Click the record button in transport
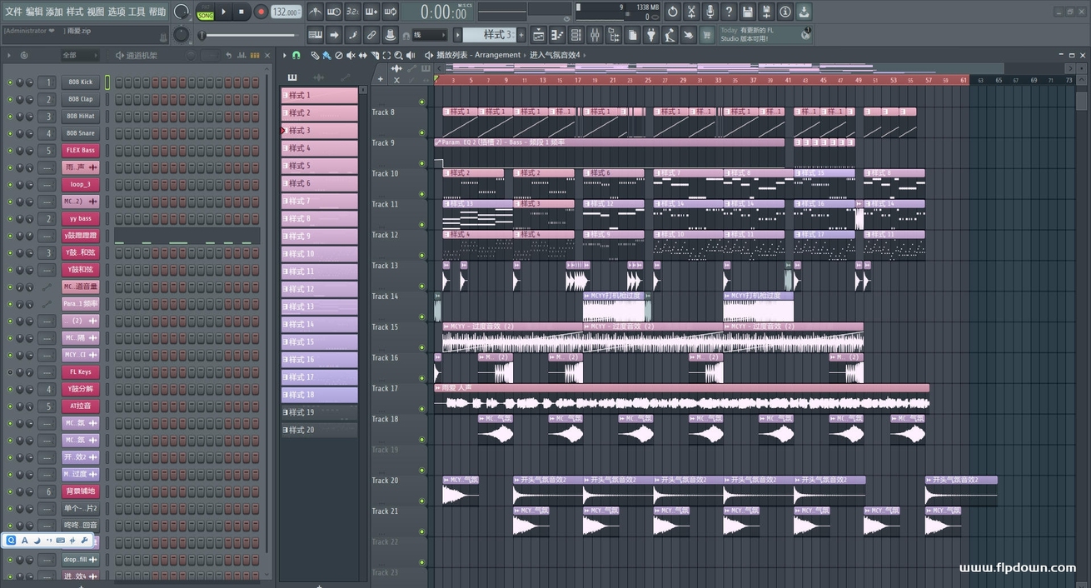 (x=261, y=12)
